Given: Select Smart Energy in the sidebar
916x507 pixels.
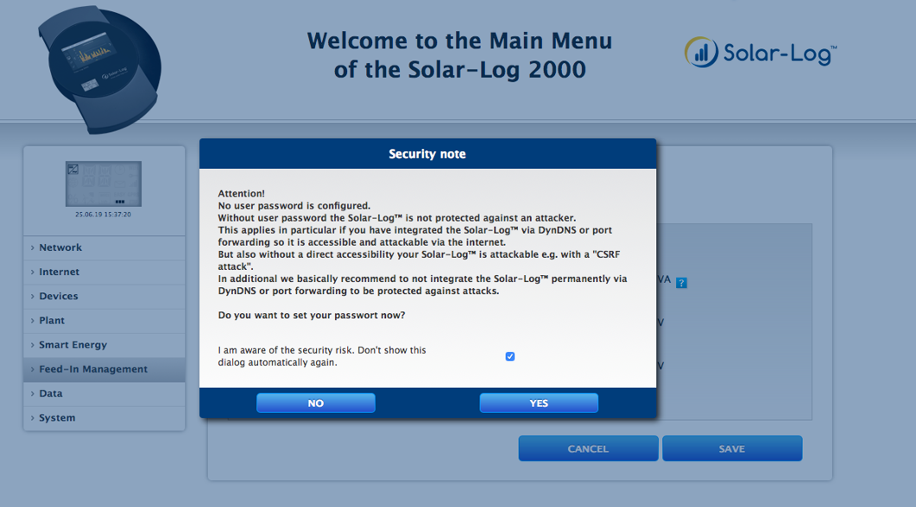Looking at the screenshot, I should [x=73, y=345].
